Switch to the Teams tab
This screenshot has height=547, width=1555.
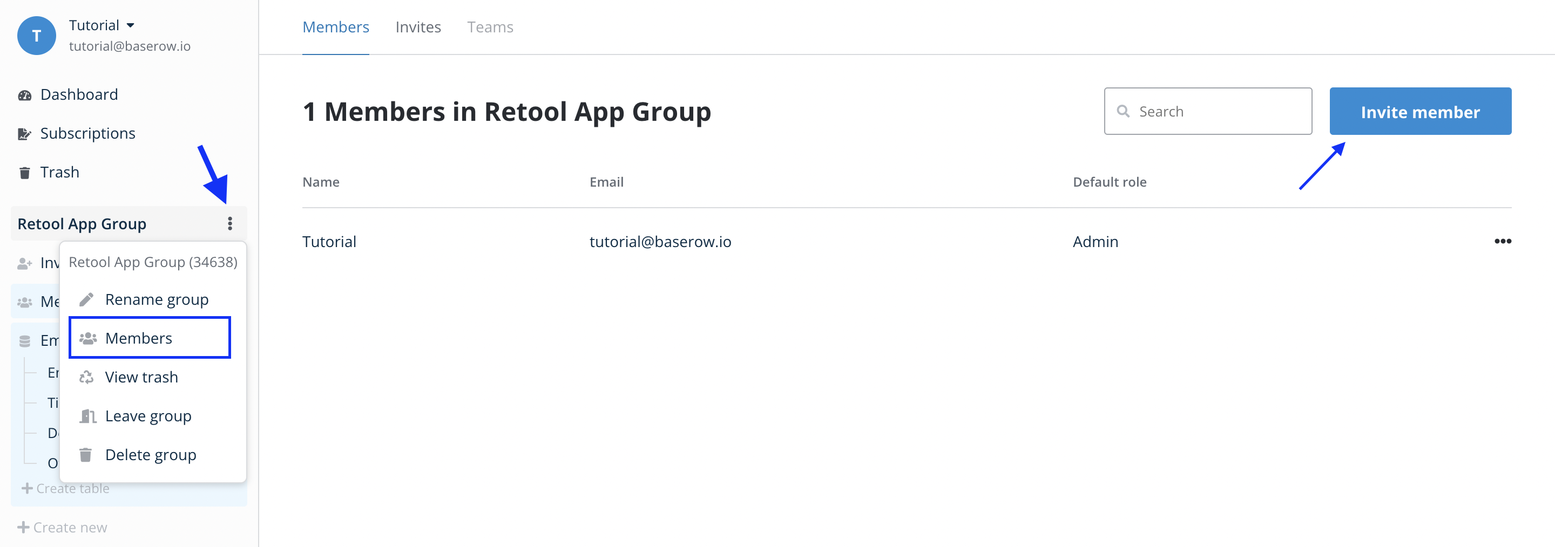(x=490, y=27)
